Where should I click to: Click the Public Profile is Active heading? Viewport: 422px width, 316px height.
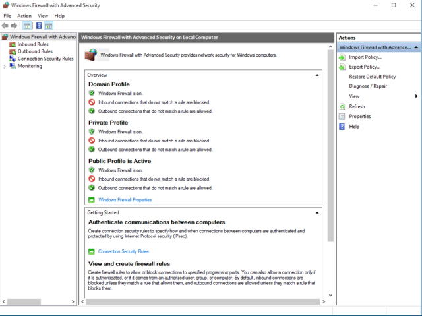[120, 161]
